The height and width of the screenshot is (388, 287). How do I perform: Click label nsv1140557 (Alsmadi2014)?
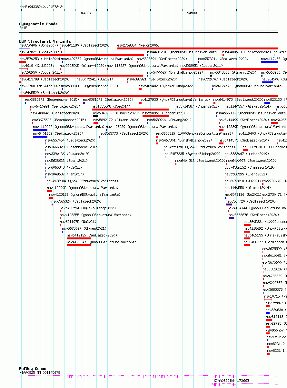coord(248,106)
